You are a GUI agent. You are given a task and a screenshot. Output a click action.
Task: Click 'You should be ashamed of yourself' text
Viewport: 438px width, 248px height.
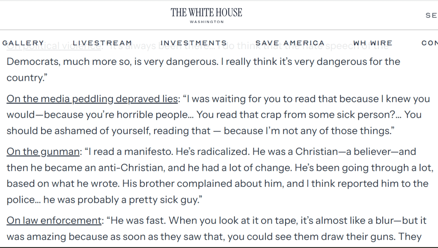(79, 131)
